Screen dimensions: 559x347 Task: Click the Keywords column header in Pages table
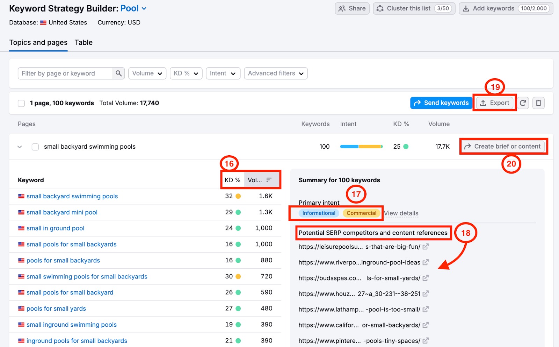315,124
